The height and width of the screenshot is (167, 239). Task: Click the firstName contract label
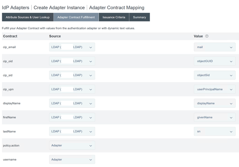coord(9,117)
